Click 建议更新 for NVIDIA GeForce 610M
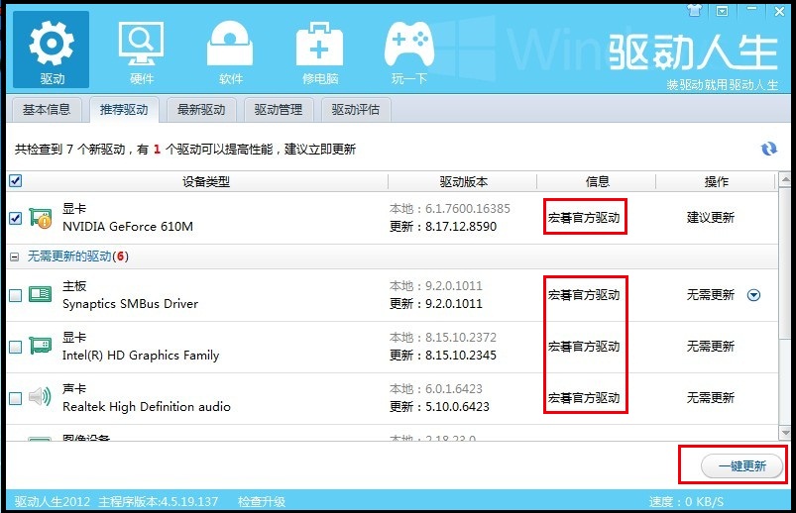The image size is (796, 513). click(710, 218)
